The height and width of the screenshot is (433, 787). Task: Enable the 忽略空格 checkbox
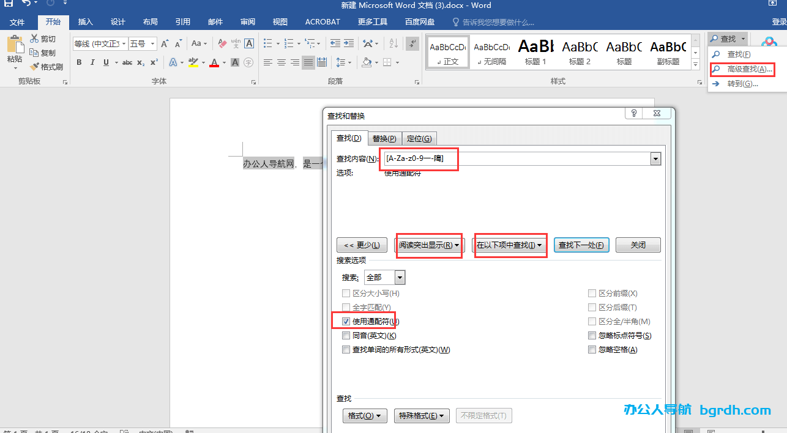click(592, 349)
